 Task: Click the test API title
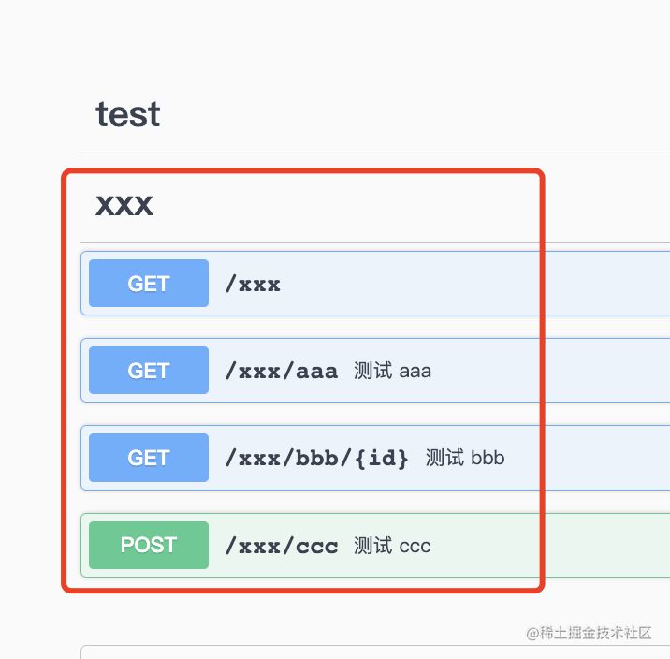point(128,114)
